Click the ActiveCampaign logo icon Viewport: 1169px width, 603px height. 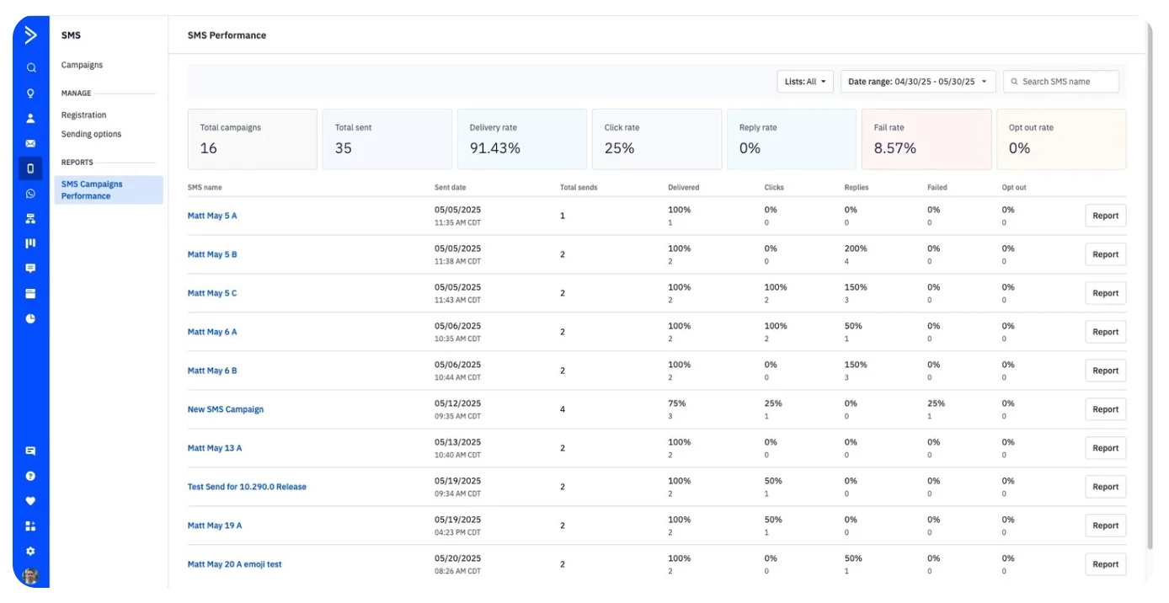pyautogui.click(x=31, y=35)
